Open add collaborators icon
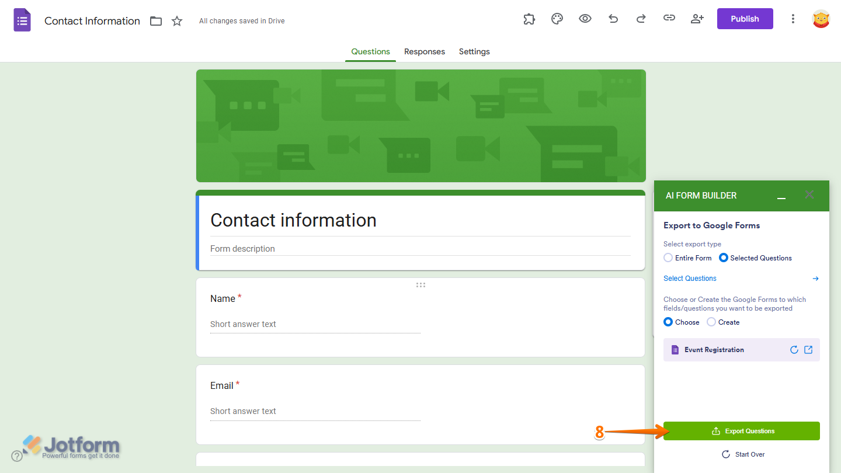 pyautogui.click(x=697, y=19)
